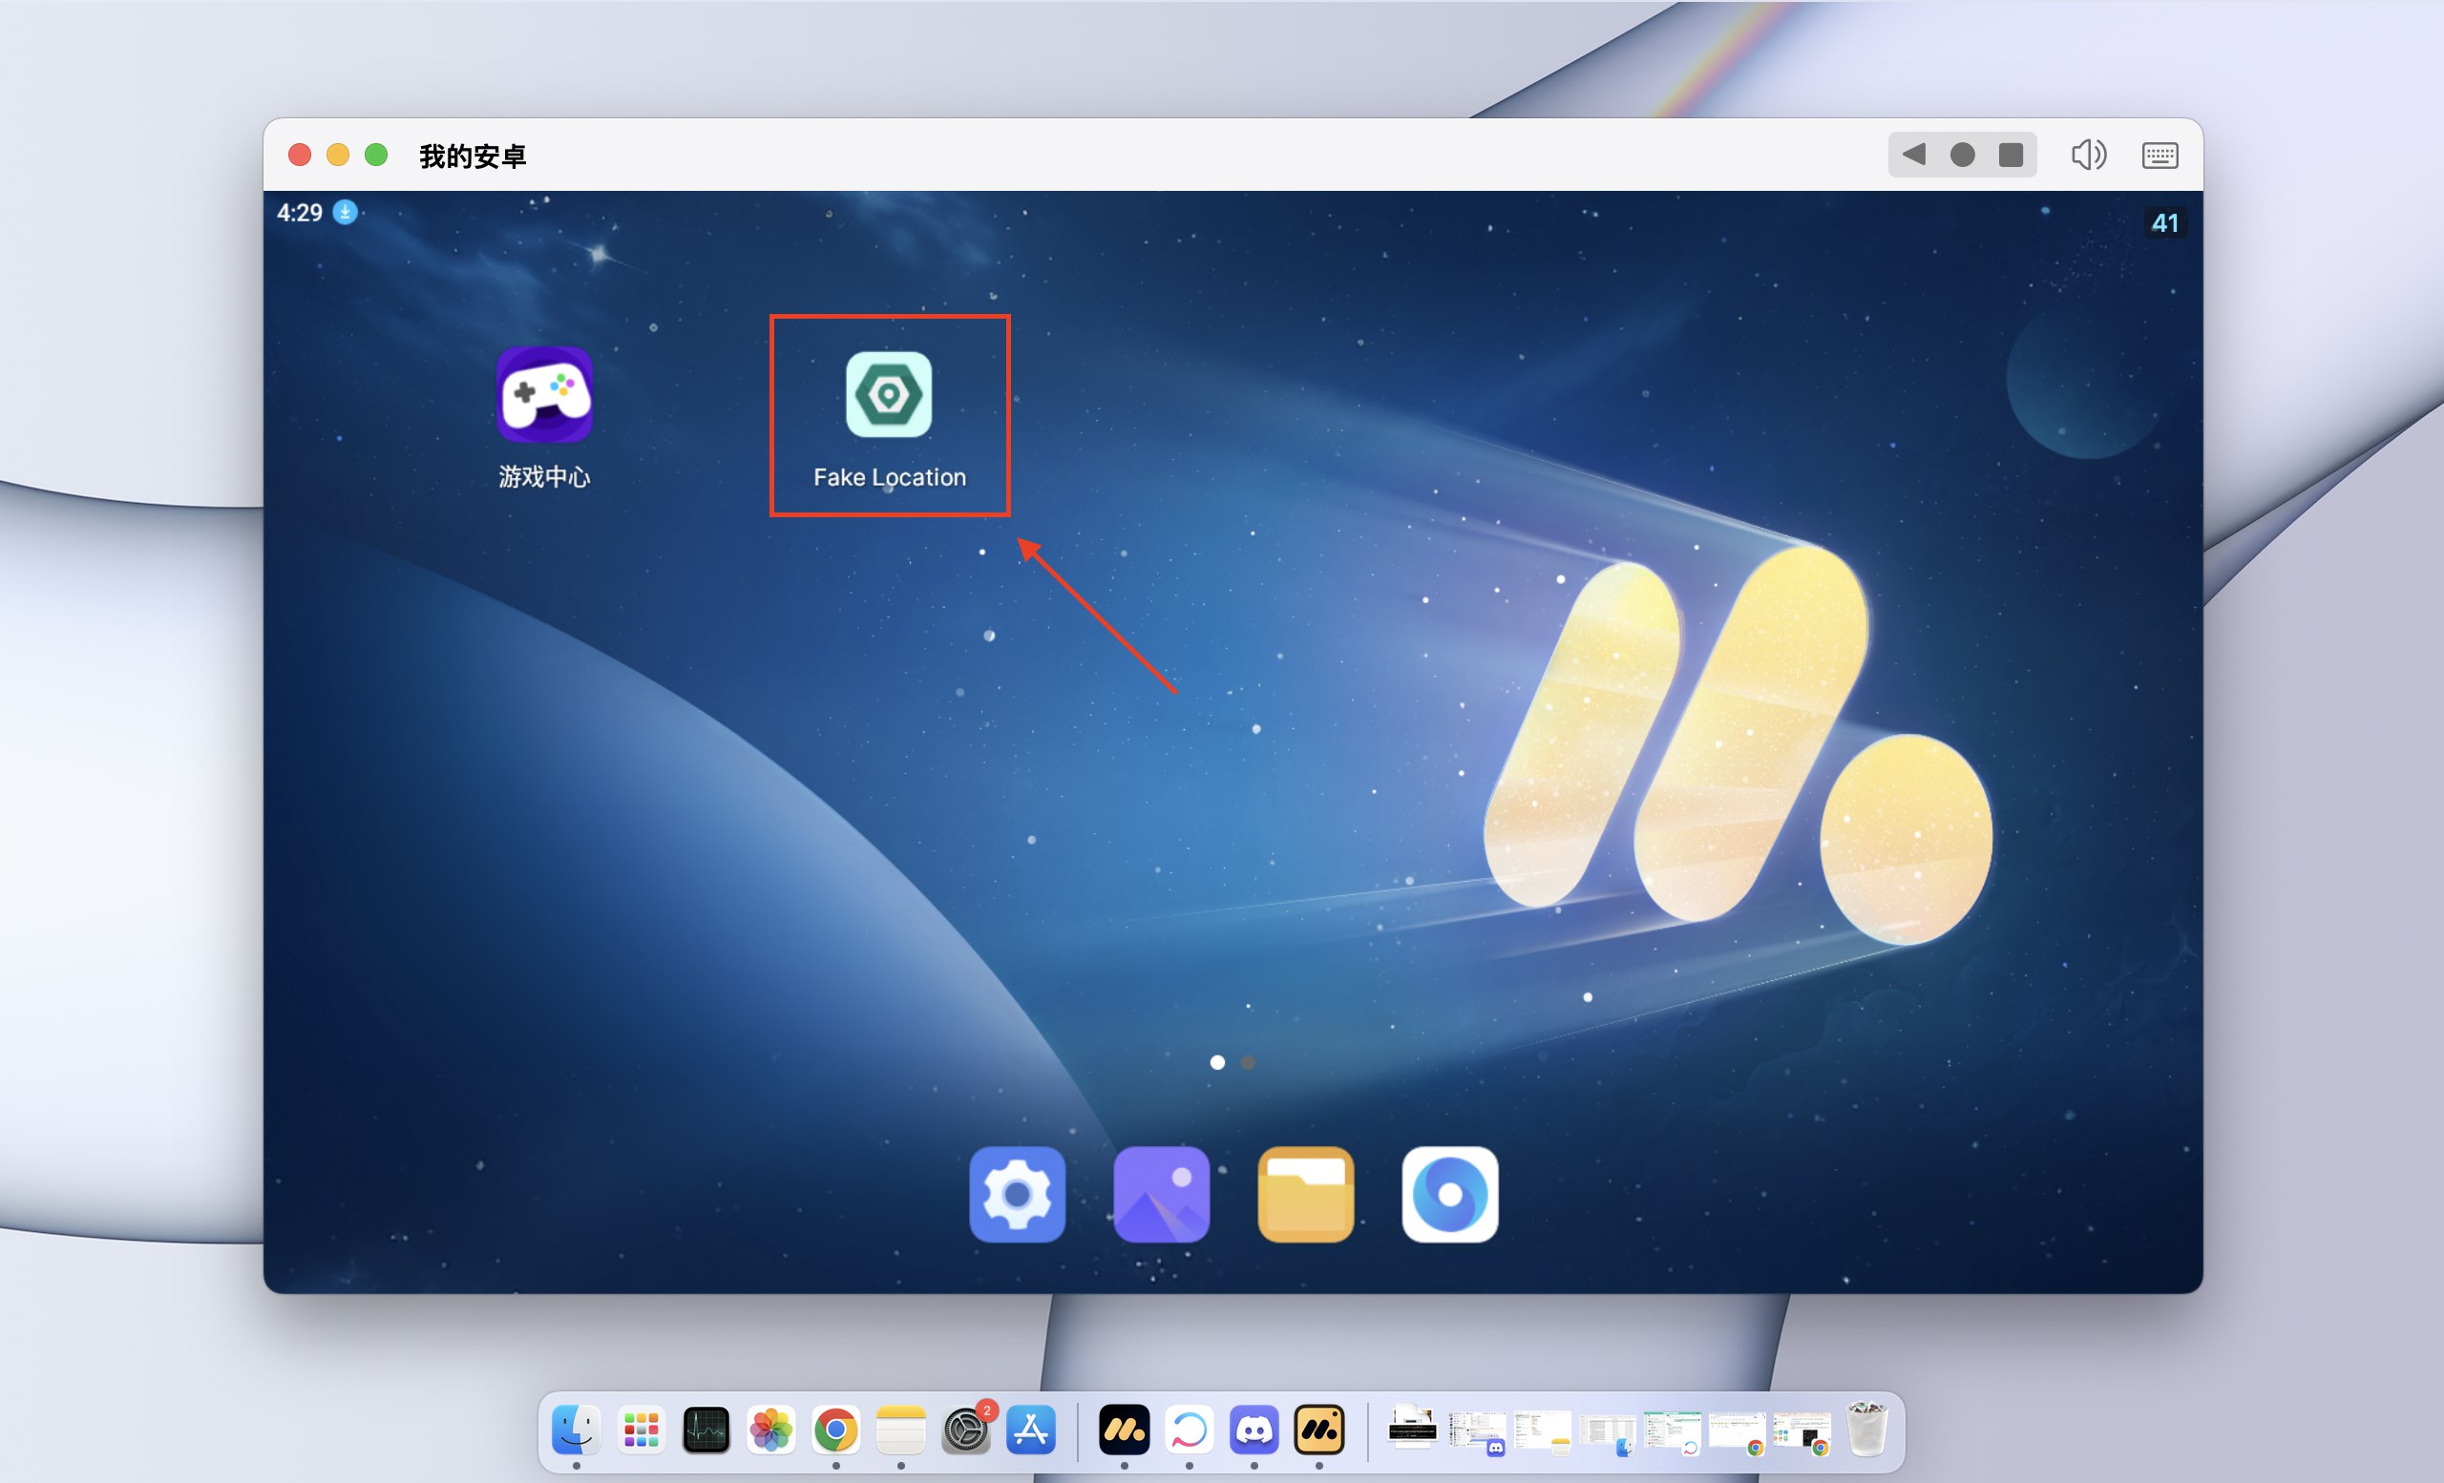Open Google Chrome from the dock
2444x1483 pixels.
click(835, 1430)
